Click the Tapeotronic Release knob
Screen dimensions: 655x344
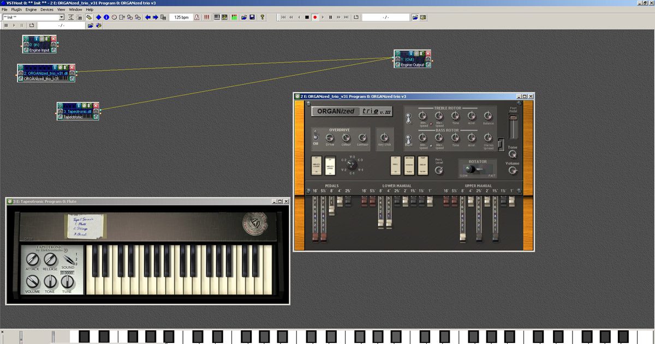click(50, 259)
